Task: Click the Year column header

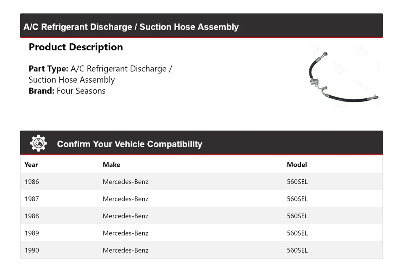Action: point(31,165)
